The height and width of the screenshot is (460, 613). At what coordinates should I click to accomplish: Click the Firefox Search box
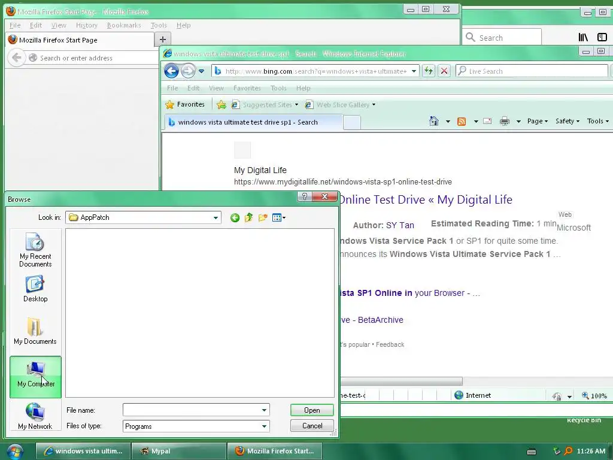click(502, 38)
